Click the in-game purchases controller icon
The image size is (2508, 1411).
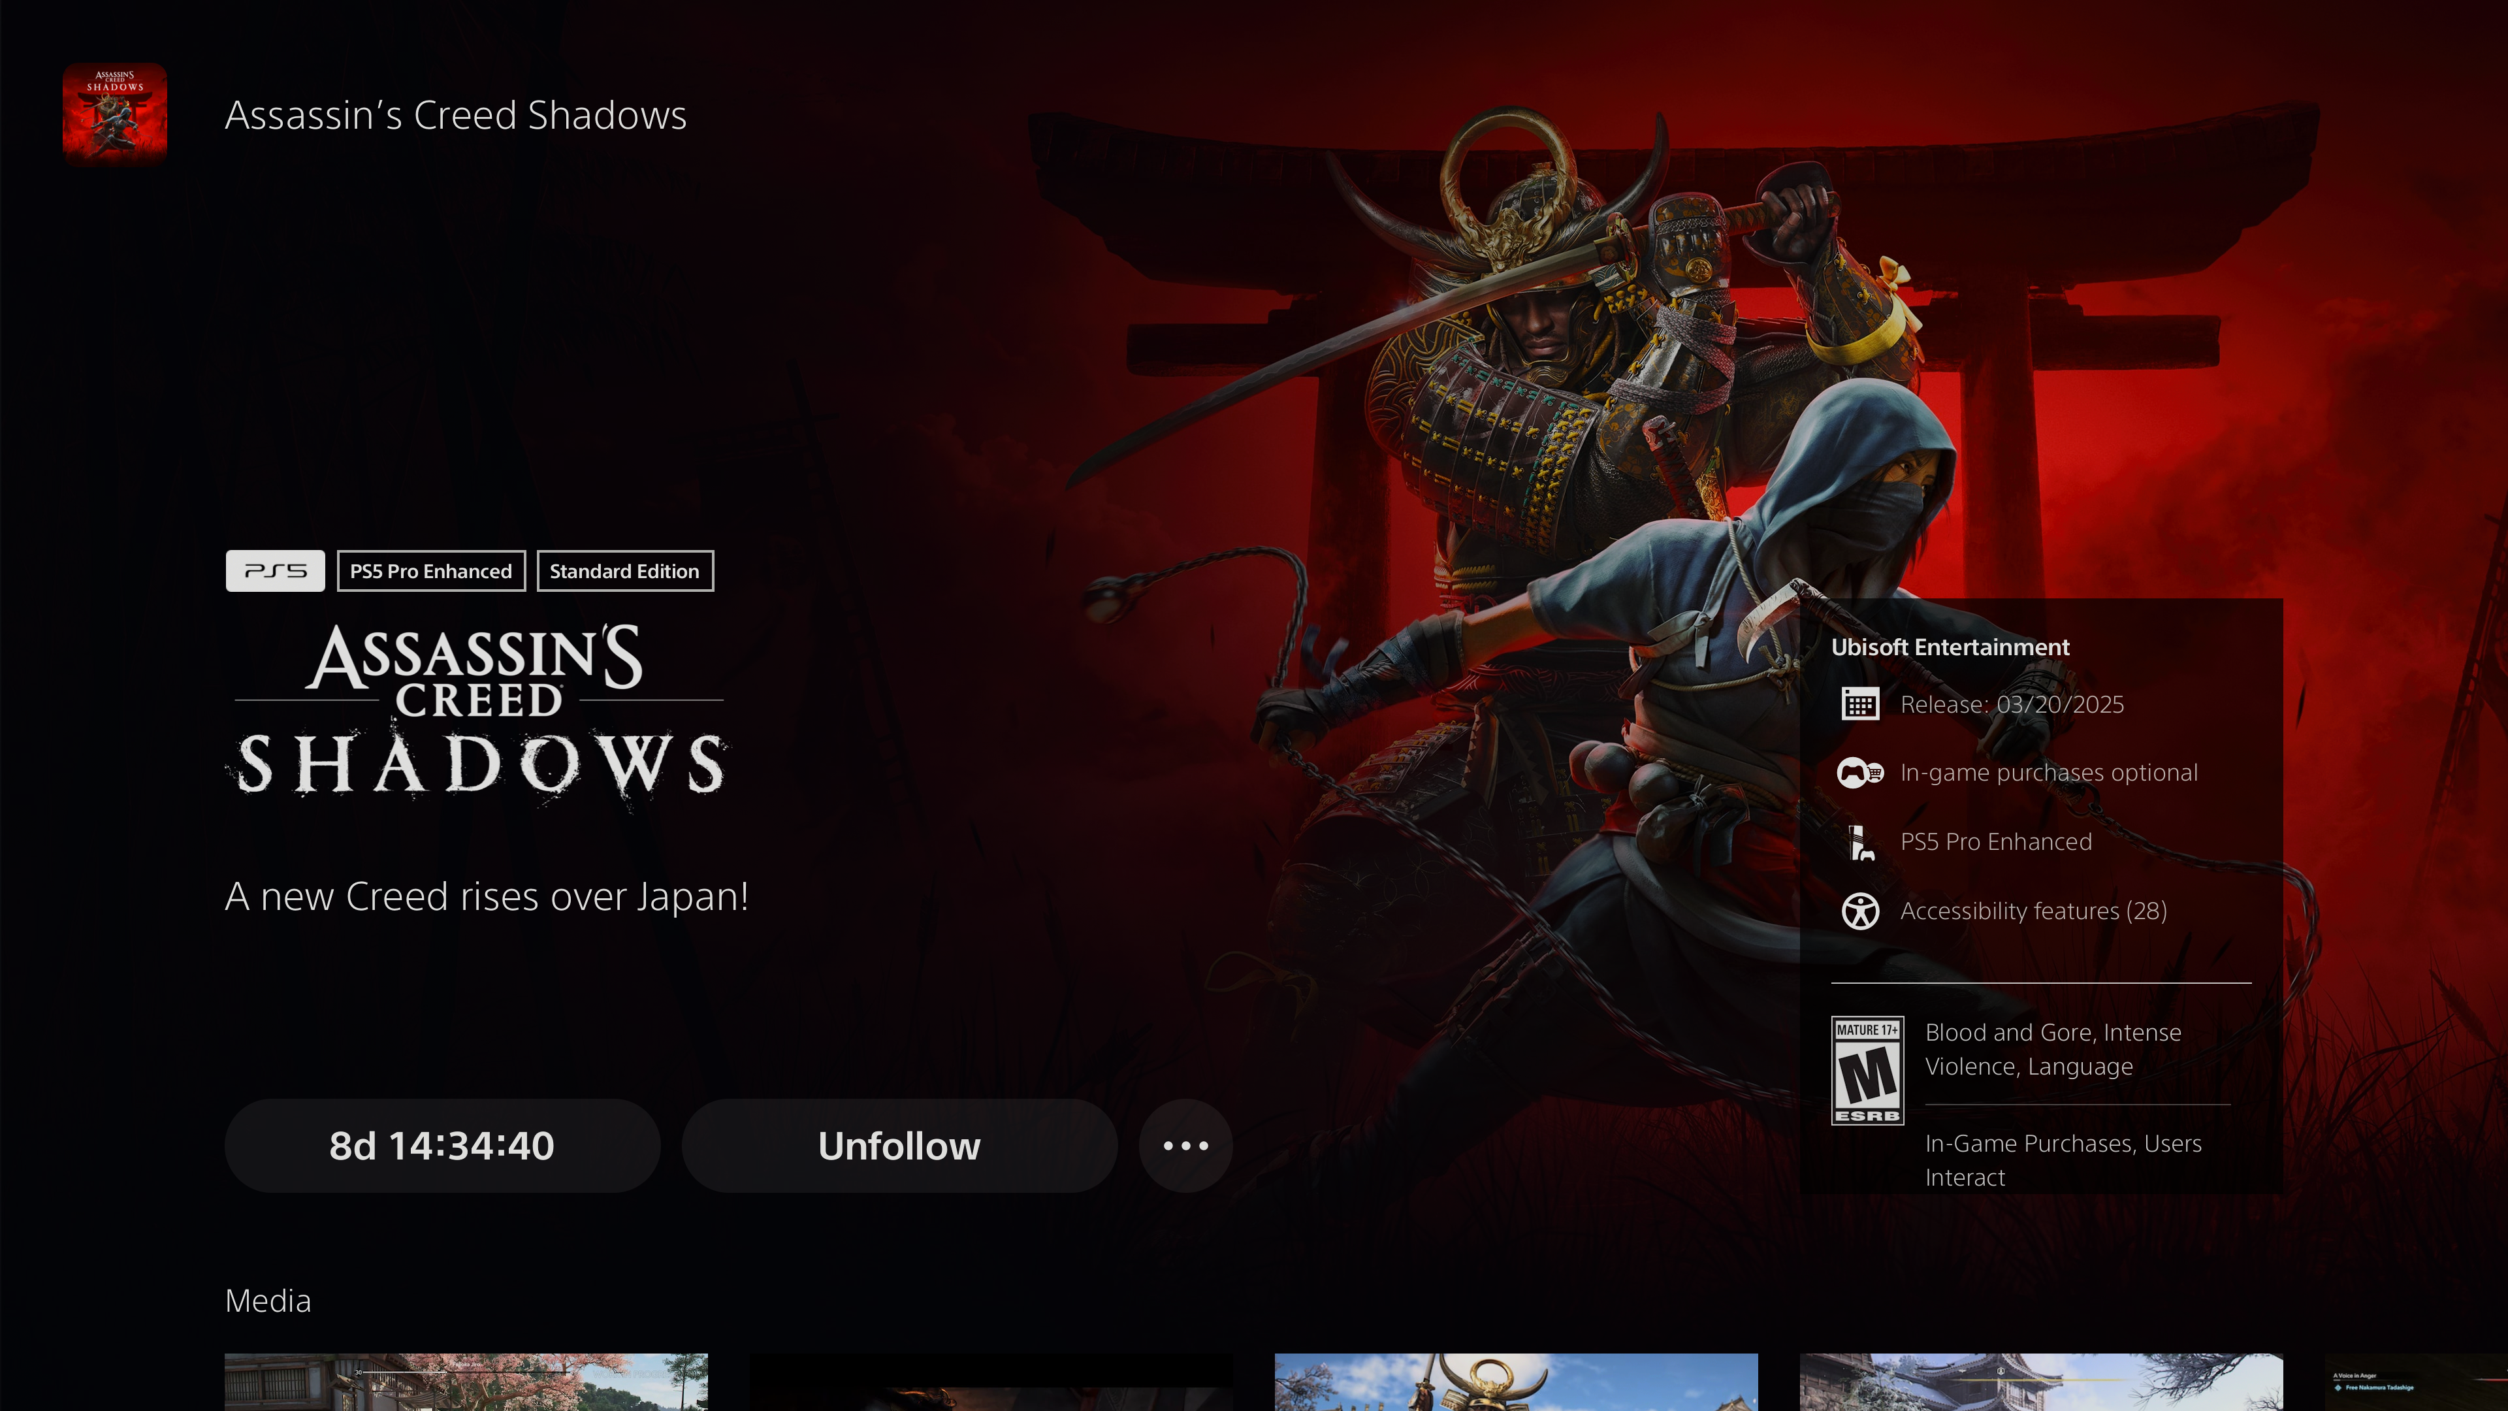[x=1859, y=773]
